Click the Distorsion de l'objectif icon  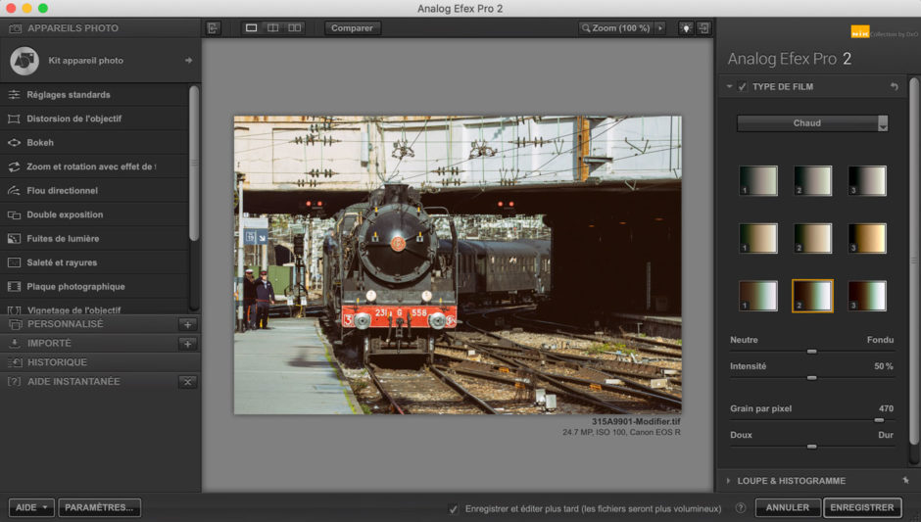pos(14,119)
